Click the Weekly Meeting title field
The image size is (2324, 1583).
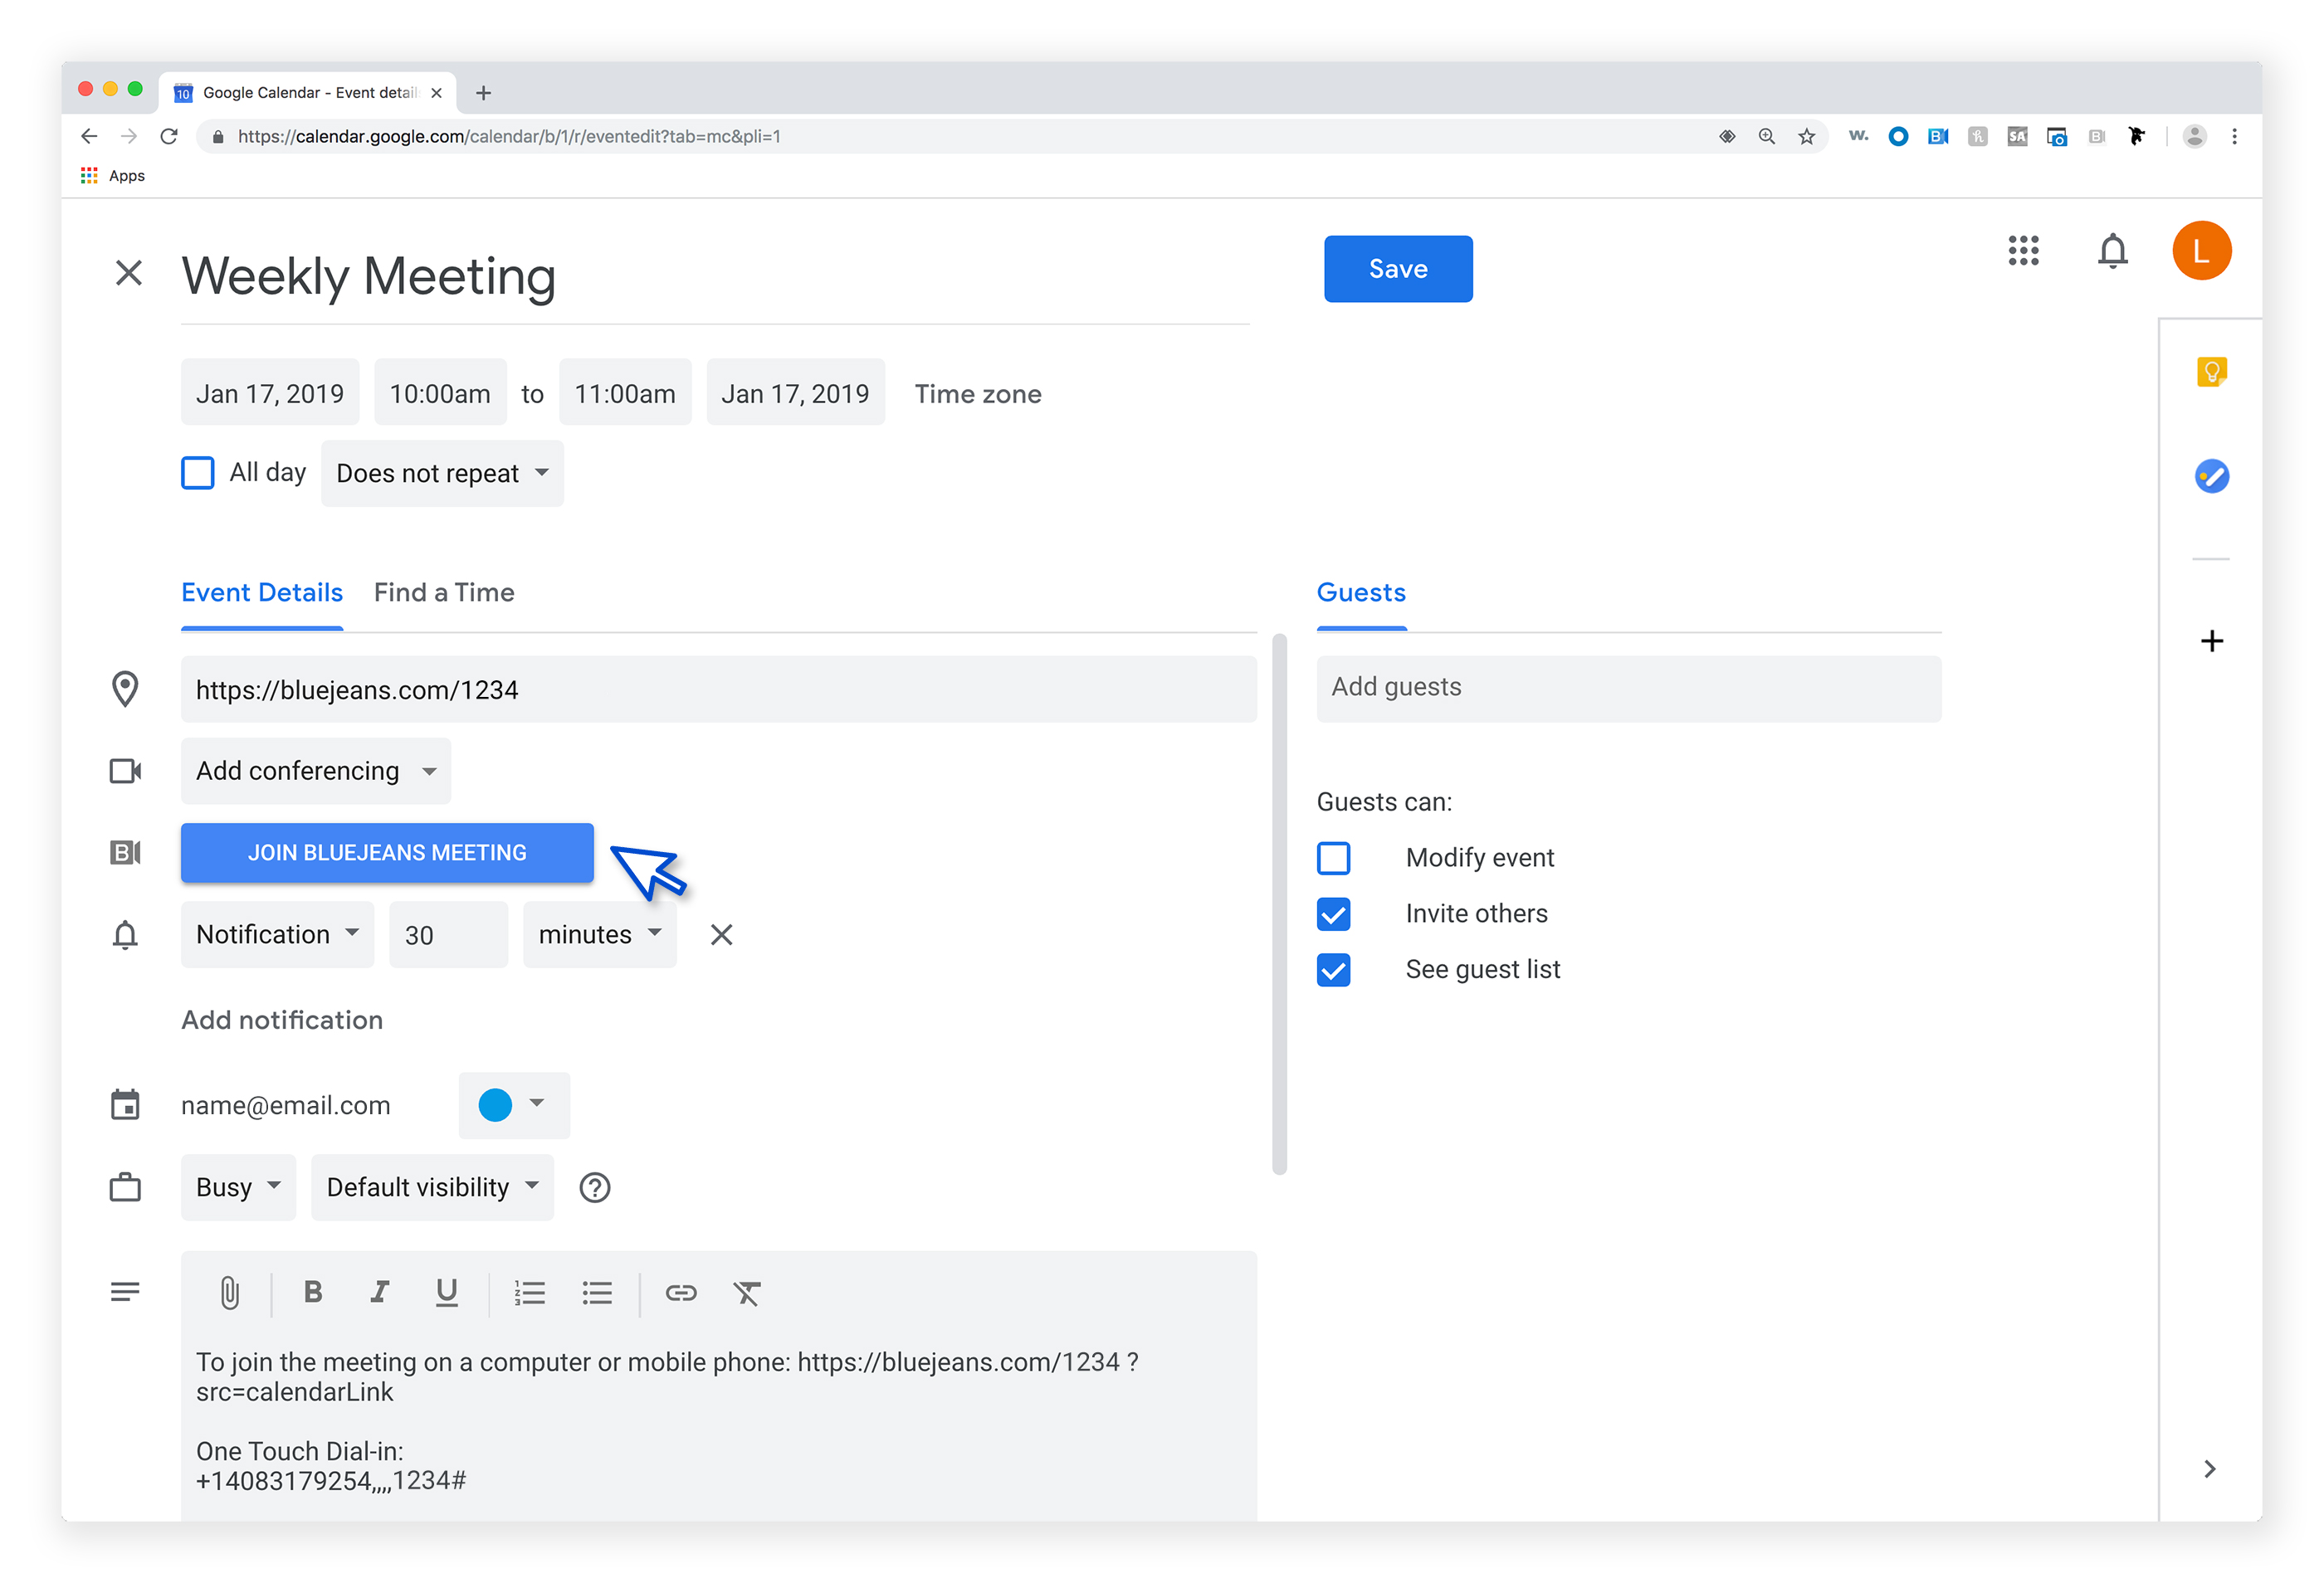point(715,277)
